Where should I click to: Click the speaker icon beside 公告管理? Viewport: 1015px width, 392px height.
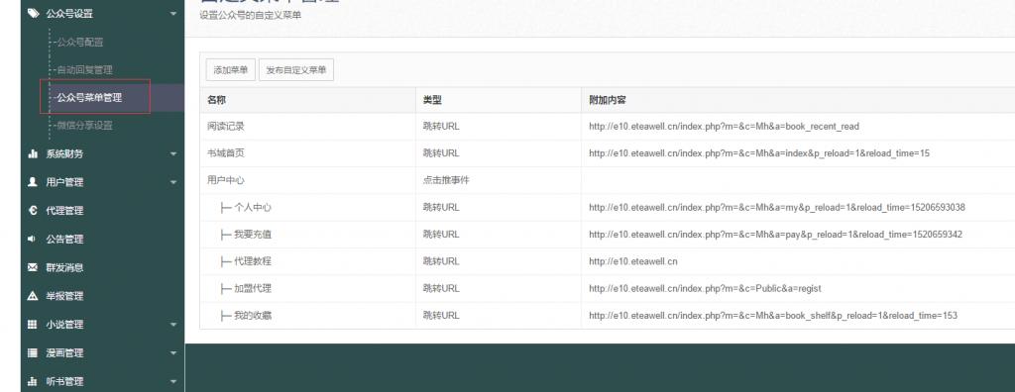33,239
